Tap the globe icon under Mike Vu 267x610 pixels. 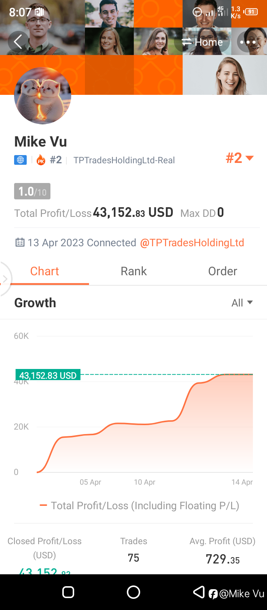(x=20, y=160)
